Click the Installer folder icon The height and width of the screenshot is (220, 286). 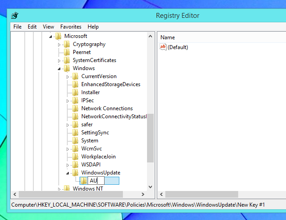[x=76, y=92]
